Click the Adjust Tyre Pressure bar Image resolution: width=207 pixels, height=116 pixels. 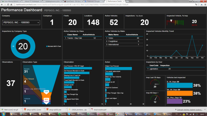tap(119, 69)
